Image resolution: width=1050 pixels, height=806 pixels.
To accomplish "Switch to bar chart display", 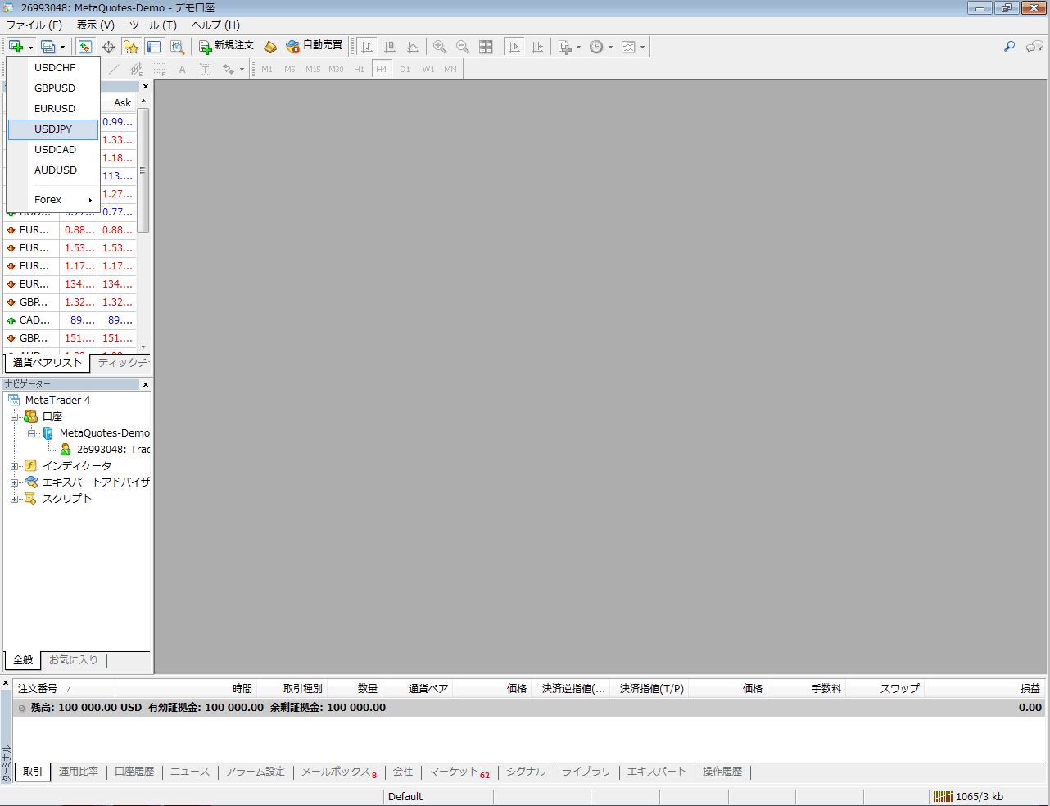I will tap(367, 47).
